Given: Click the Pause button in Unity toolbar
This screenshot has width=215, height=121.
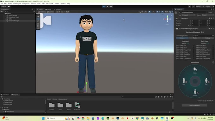Looking at the screenshot, I should pos(107,6).
